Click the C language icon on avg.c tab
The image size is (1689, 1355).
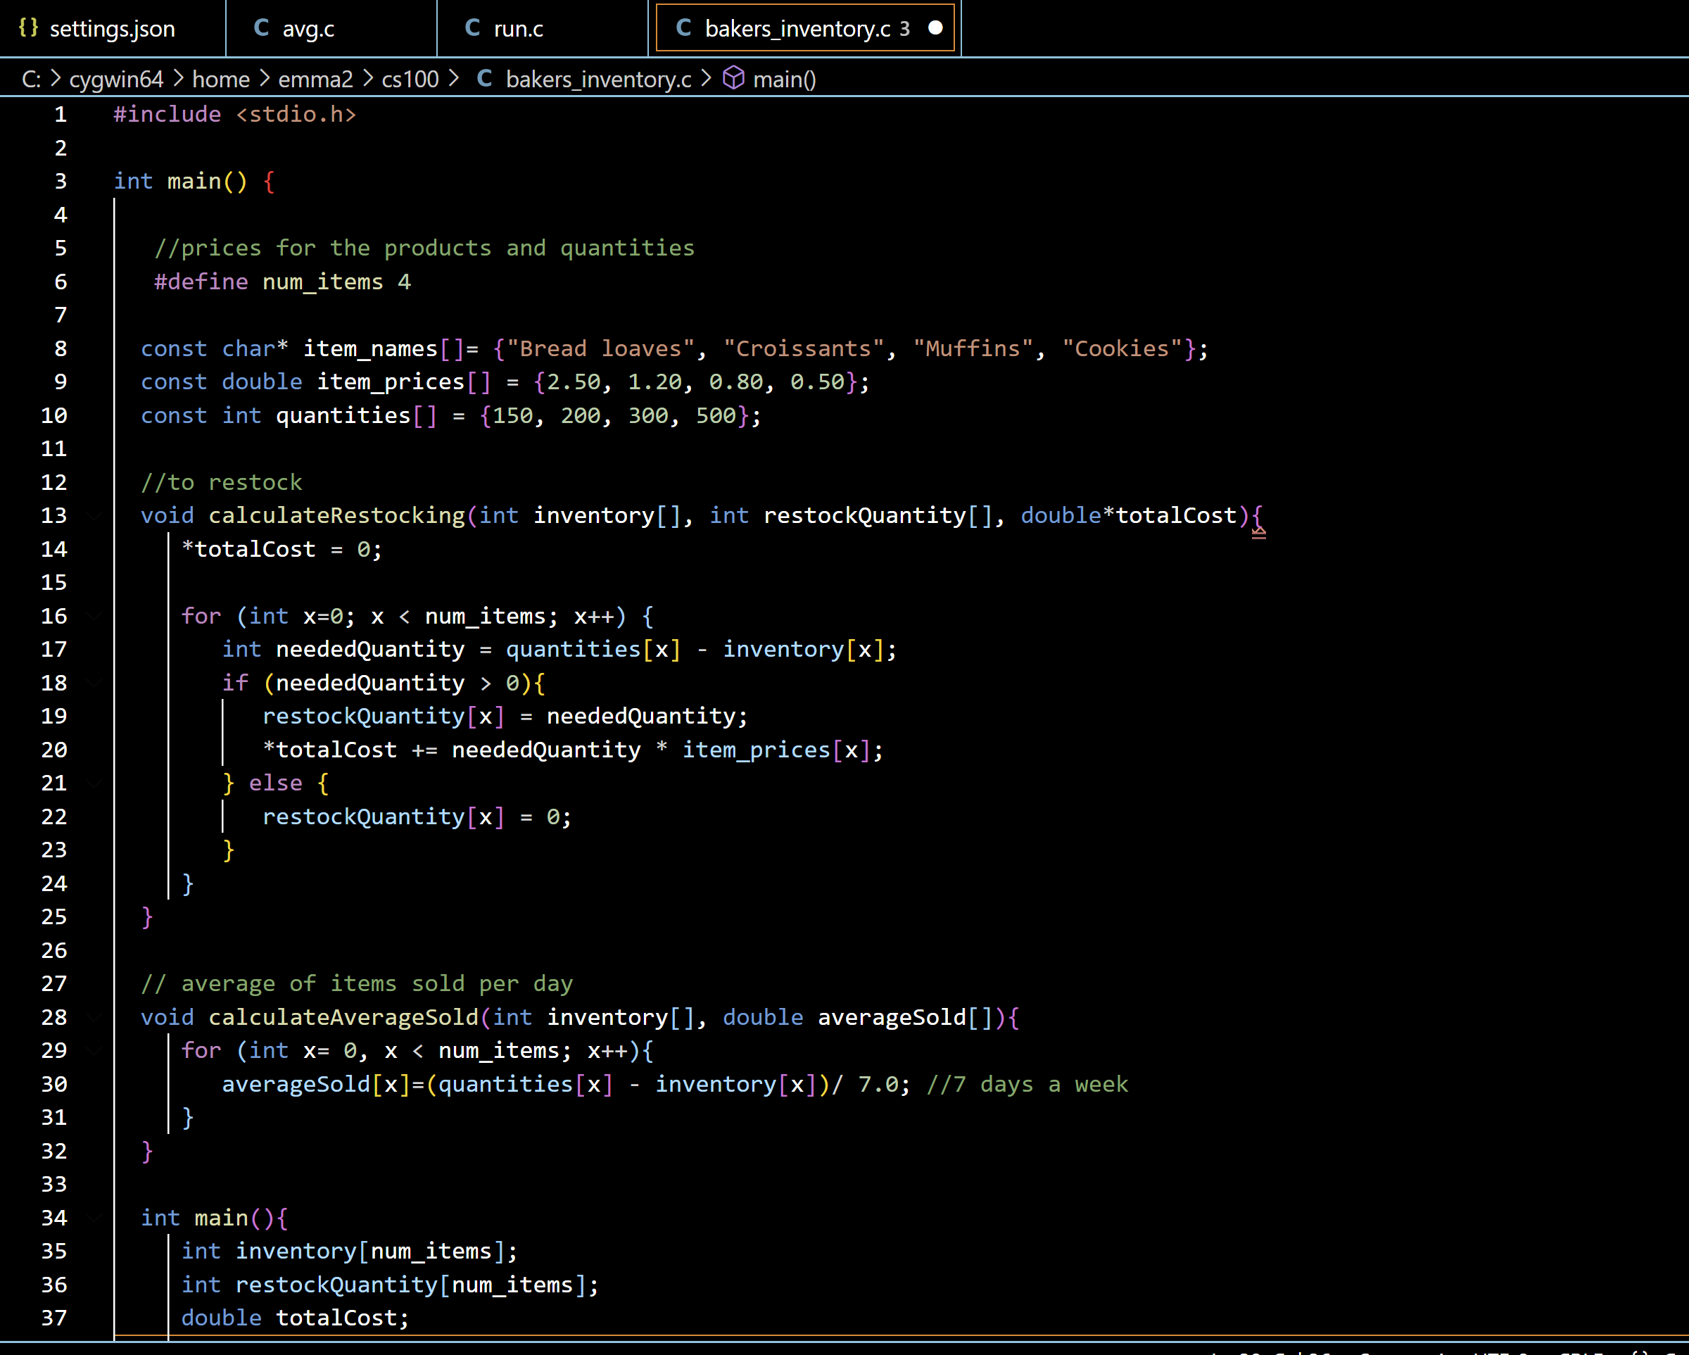261,28
